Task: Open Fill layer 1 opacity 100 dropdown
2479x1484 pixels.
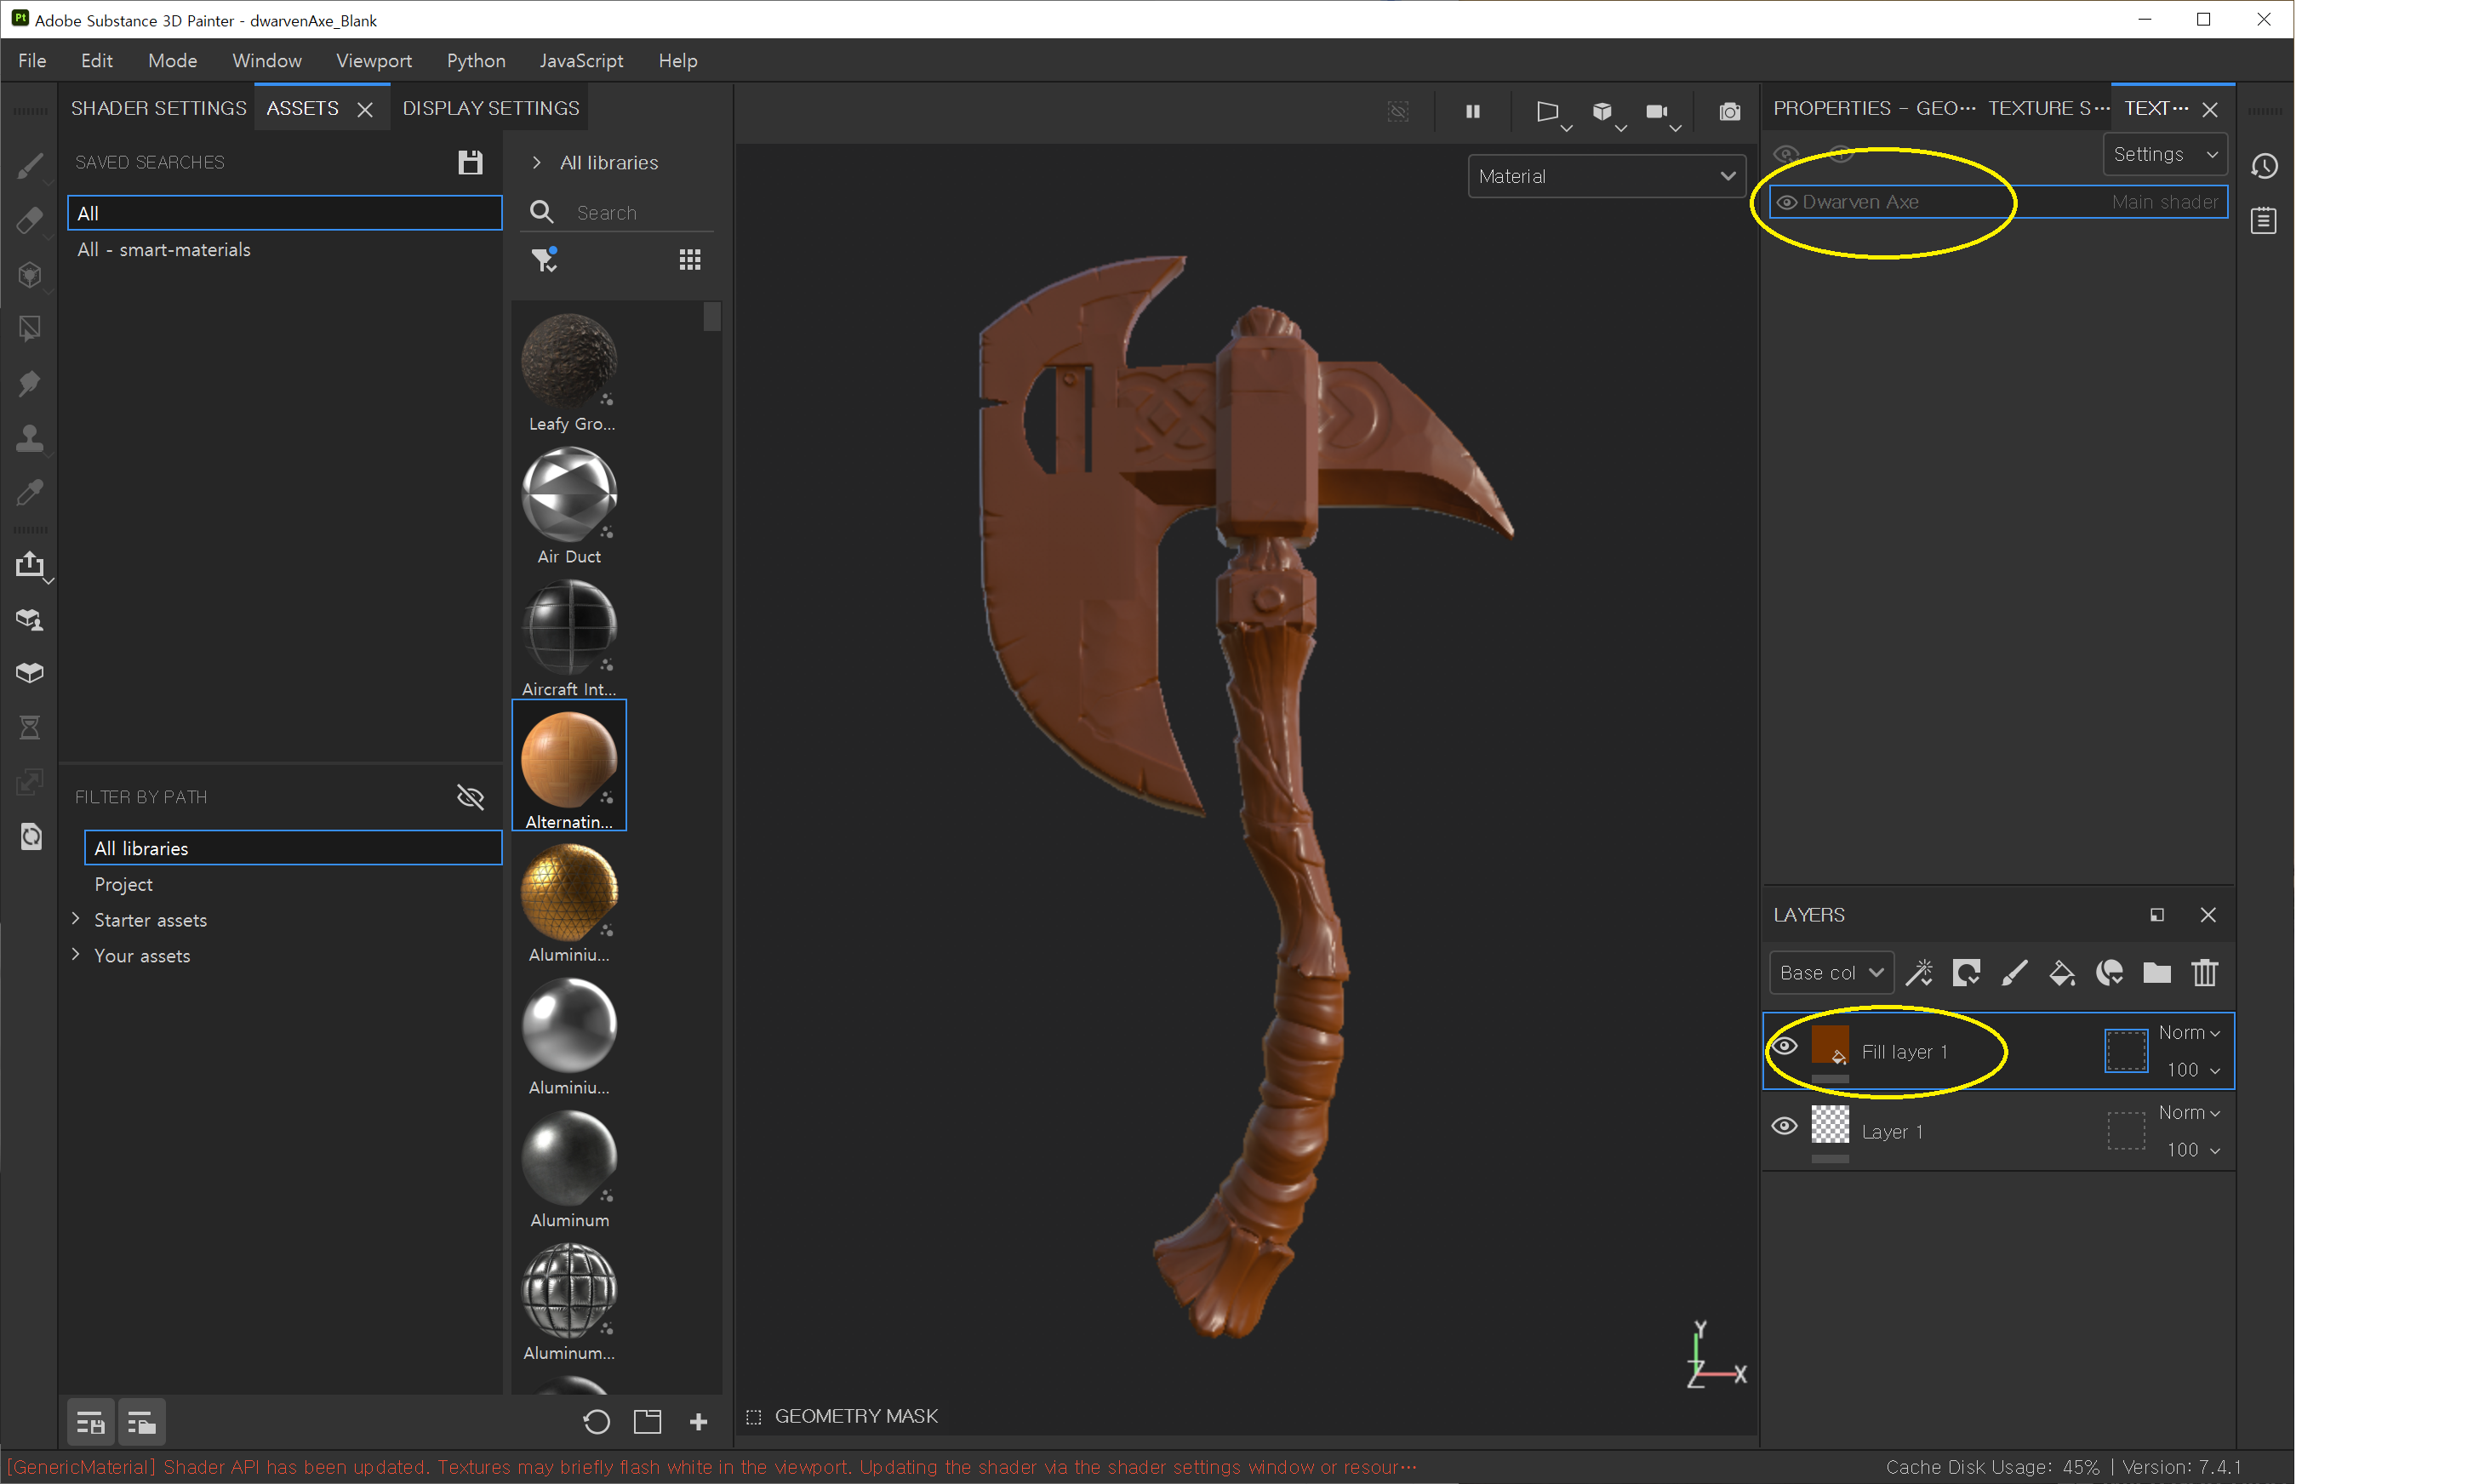Action: point(2193,1069)
